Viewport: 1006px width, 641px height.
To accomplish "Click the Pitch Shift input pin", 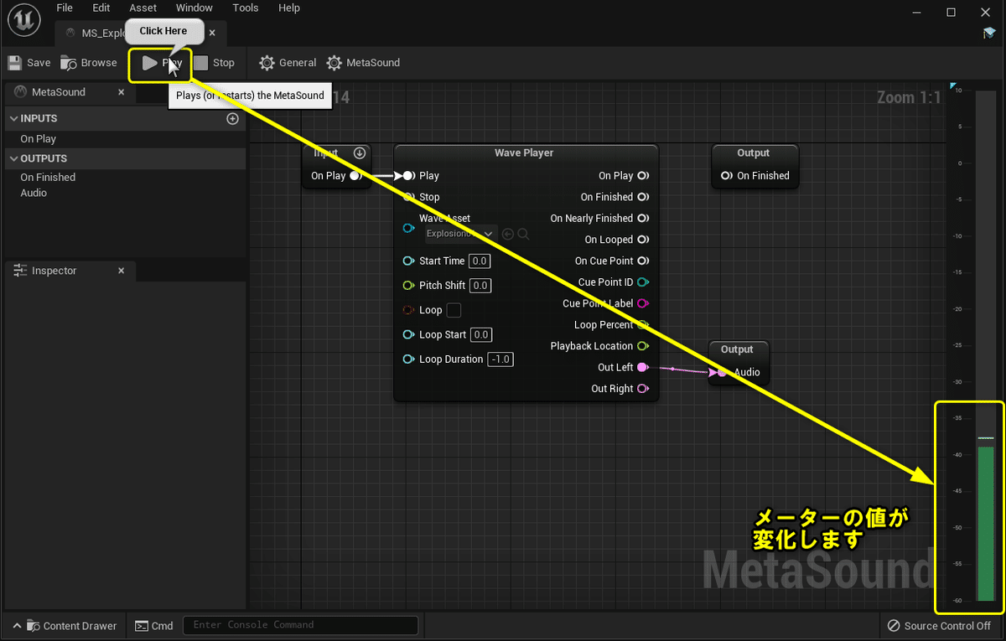I will 408,286.
